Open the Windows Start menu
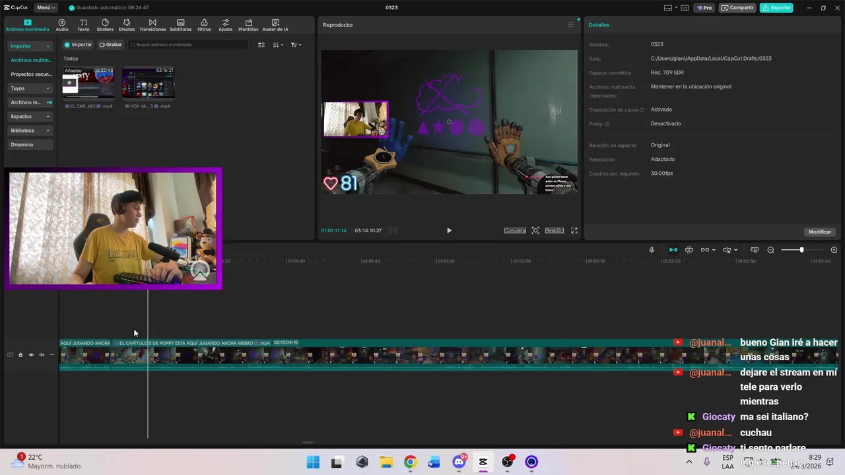Viewport: 845px width, 475px height. pos(313,462)
